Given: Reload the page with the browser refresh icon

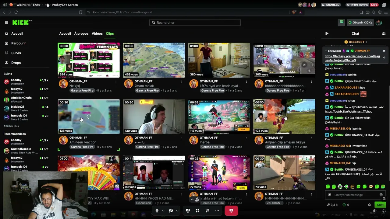Looking at the screenshot, I should 16,12.
